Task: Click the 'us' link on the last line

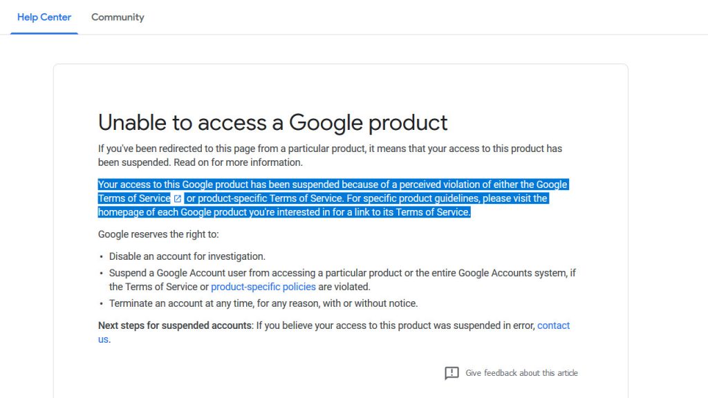Action: [x=103, y=339]
